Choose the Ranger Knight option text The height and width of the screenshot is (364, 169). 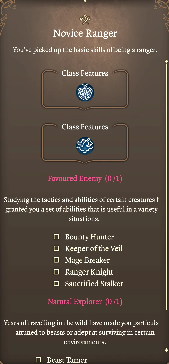(89, 272)
